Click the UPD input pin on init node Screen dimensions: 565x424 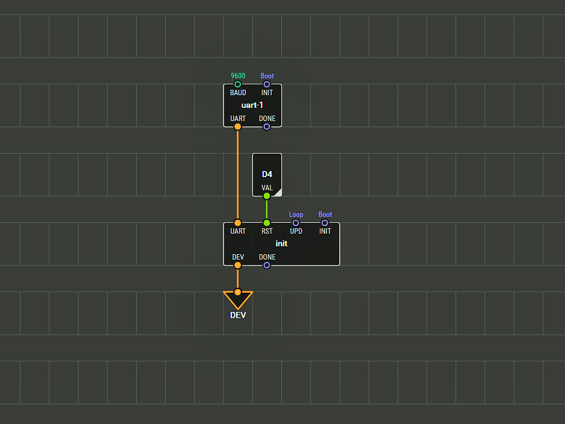tap(296, 223)
